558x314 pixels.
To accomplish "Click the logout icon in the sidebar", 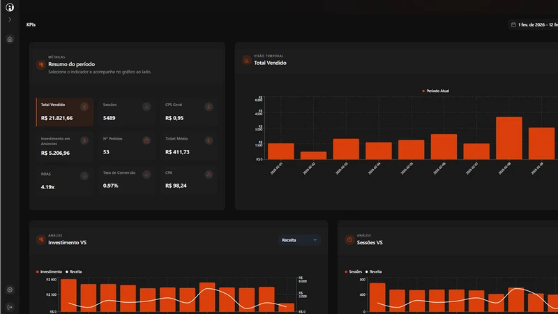I will tap(10, 307).
